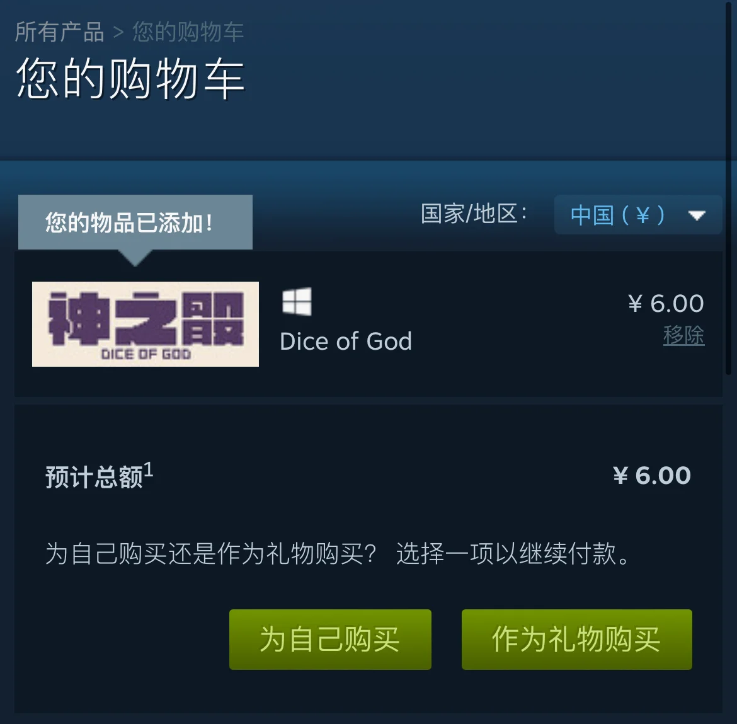Click the Windows platform icon
This screenshot has width=737, height=724.
[297, 301]
